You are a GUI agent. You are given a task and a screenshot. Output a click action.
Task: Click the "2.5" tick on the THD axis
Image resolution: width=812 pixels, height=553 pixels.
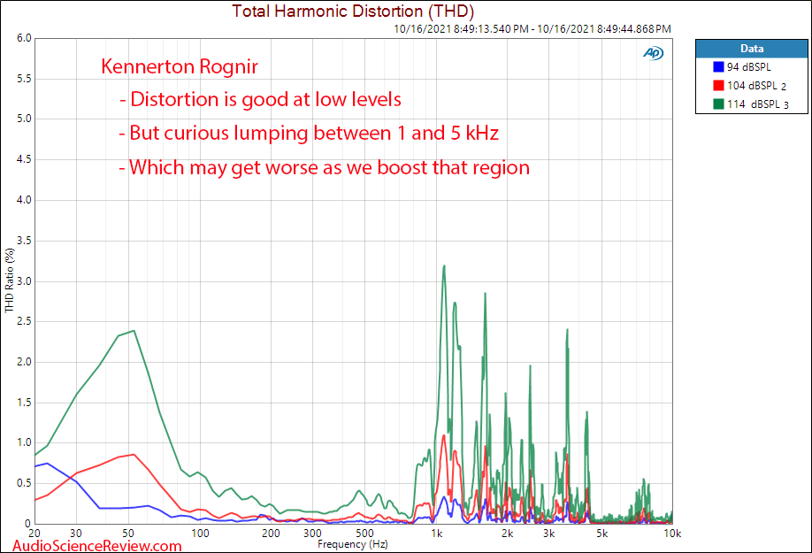[x=25, y=321]
